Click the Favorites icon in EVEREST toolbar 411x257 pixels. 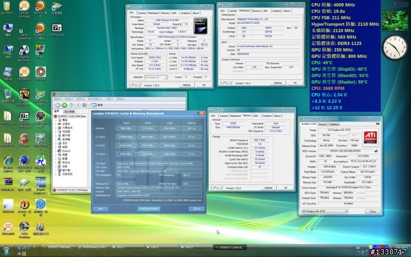pos(85,105)
